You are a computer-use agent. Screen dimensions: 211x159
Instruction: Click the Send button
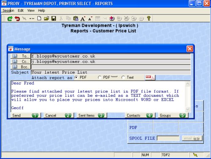(26, 115)
